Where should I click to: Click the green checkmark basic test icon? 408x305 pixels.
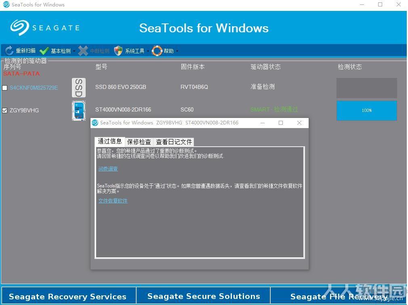click(x=44, y=51)
